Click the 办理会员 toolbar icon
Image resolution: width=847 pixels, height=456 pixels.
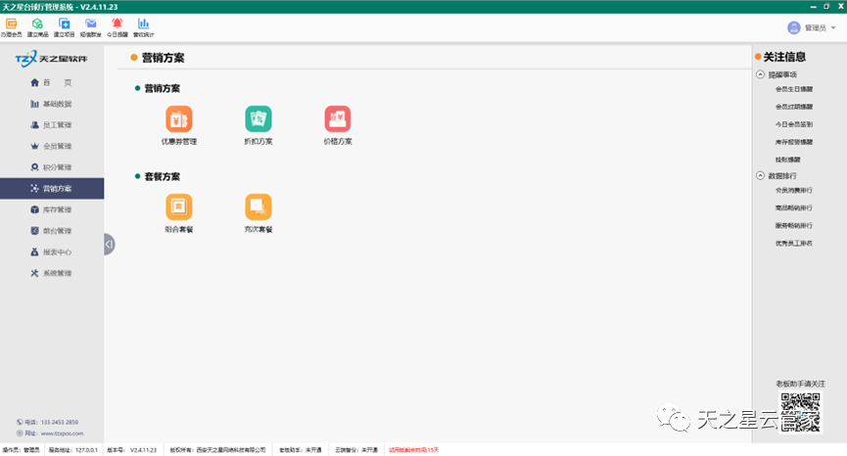12,24
